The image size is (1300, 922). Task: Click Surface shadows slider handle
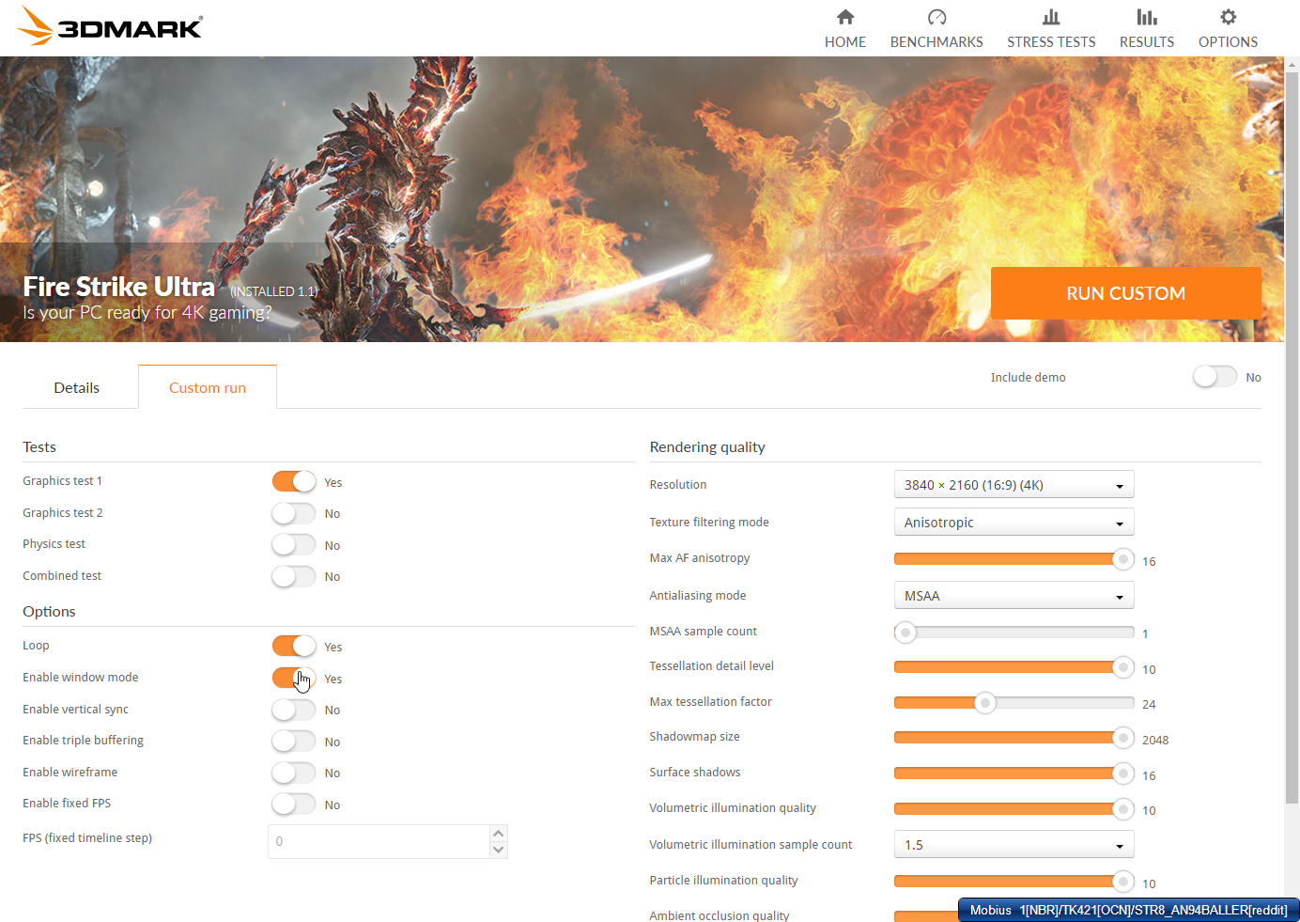pyautogui.click(x=1122, y=774)
